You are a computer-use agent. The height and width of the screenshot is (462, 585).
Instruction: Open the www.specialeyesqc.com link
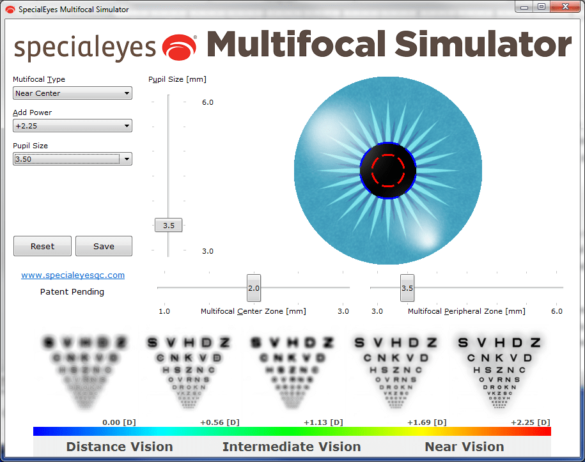(72, 275)
